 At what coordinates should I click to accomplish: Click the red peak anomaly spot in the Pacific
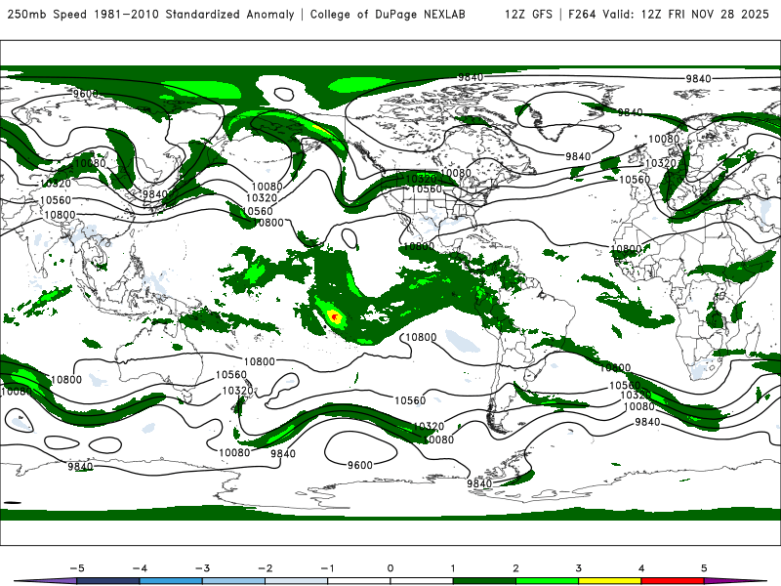[x=335, y=316]
